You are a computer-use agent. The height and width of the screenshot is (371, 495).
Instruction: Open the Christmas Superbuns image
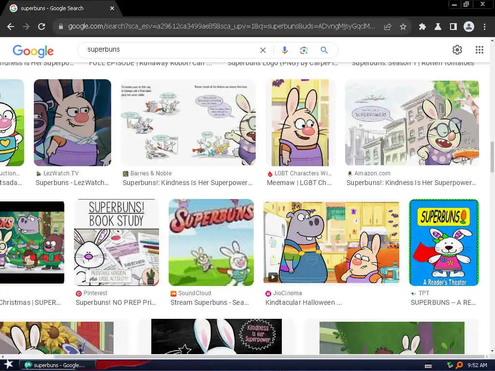click(31, 243)
